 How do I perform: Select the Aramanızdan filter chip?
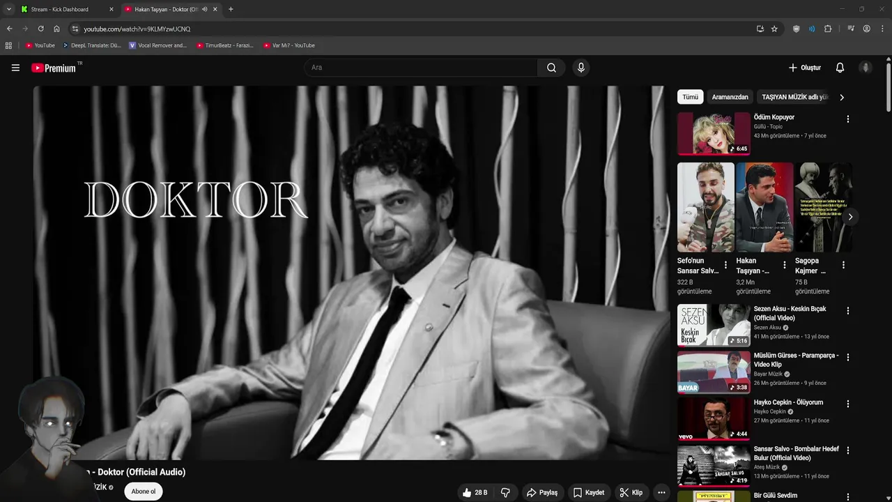[730, 97]
